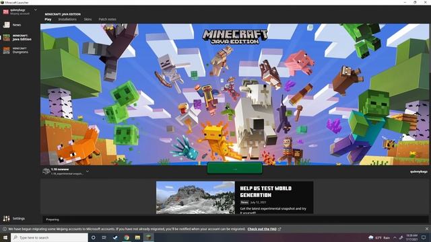Open Cortana from the taskbar

pos(93,237)
